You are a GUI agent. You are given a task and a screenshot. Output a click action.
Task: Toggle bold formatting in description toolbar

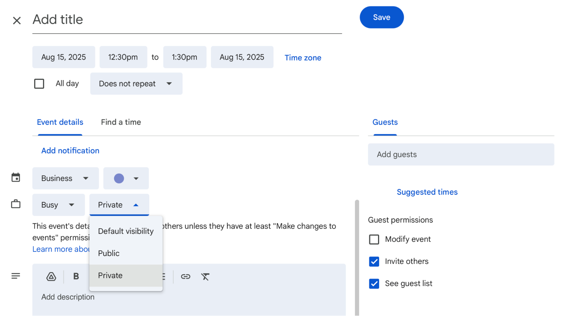(x=76, y=277)
